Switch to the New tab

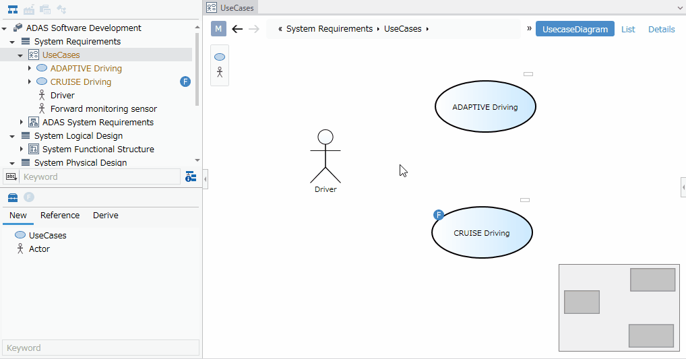coord(18,215)
